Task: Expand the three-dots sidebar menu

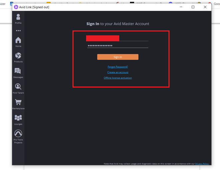Action: point(18,31)
